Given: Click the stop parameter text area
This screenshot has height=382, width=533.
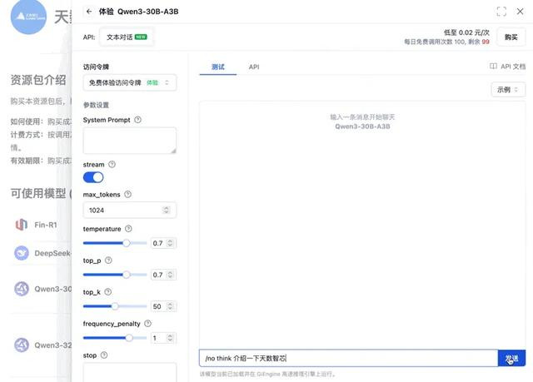Looking at the screenshot, I should click(x=130, y=373).
